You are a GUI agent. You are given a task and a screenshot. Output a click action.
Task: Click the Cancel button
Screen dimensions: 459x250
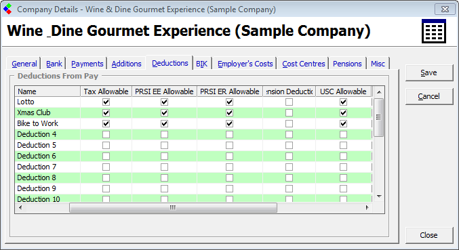click(x=429, y=96)
